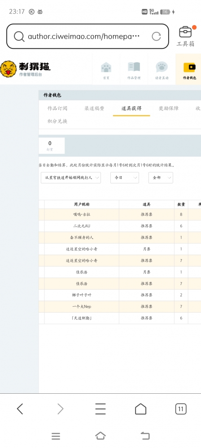Open the tab switcher showing 11
The image size is (201, 448).
tap(181, 409)
